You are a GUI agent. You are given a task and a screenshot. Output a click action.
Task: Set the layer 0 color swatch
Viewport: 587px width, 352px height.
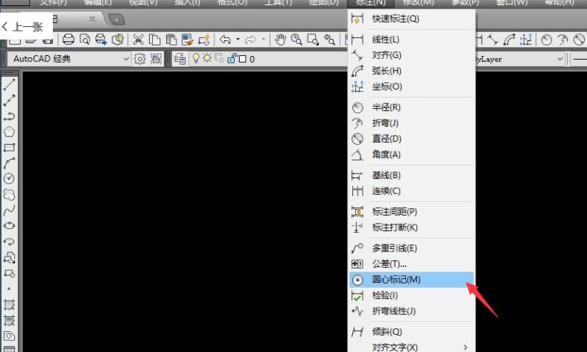pyautogui.click(x=243, y=59)
